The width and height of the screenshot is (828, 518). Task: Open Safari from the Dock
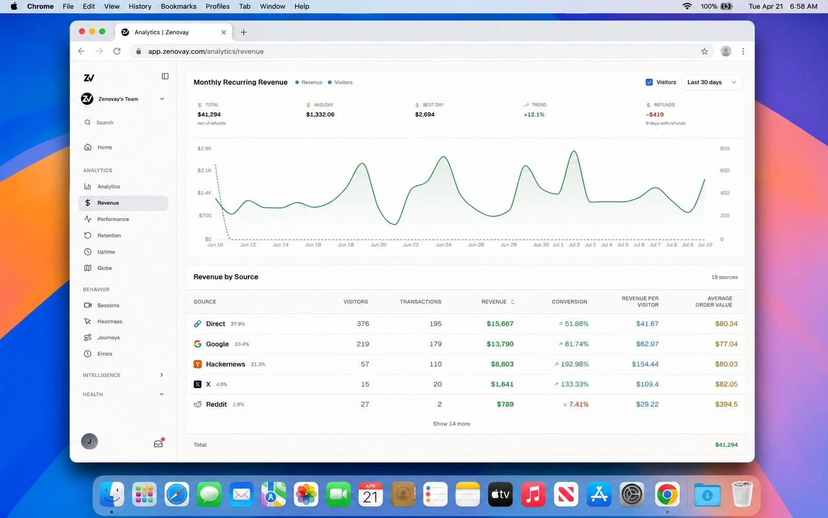176,494
